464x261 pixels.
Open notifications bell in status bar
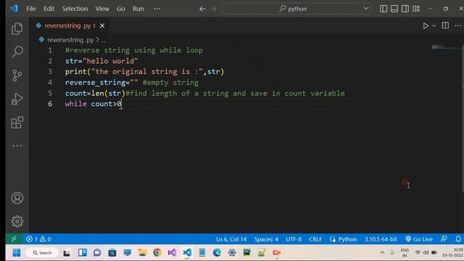click(458, 239)
